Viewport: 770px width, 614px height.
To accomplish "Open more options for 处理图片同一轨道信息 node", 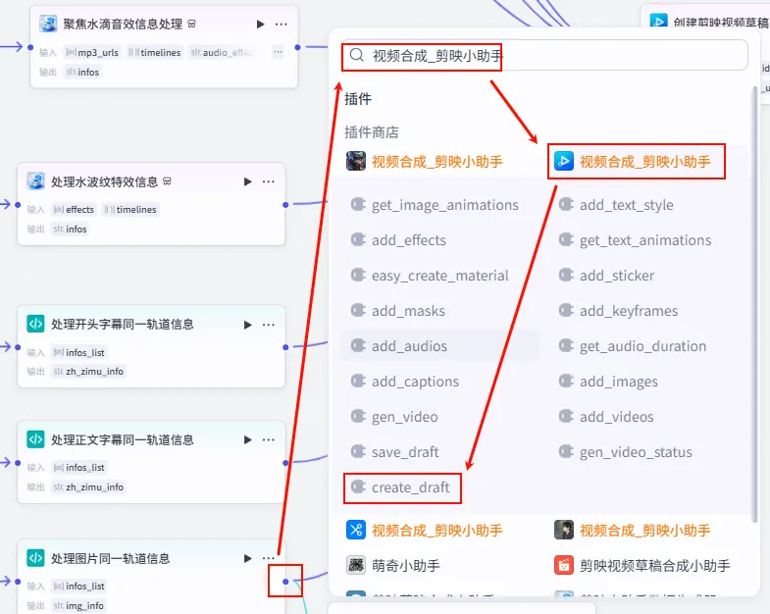I will coord(268,558).
